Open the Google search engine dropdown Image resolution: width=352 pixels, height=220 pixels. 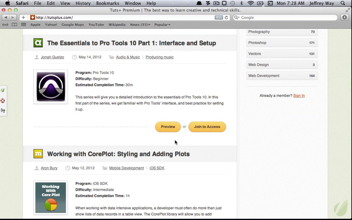237,17
